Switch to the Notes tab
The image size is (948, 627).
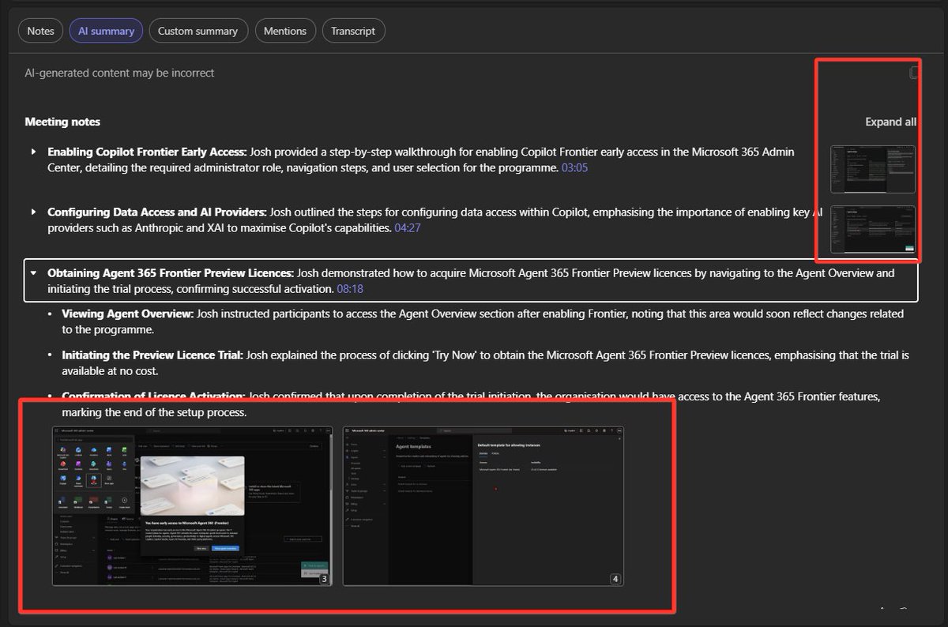coord(40,31)
